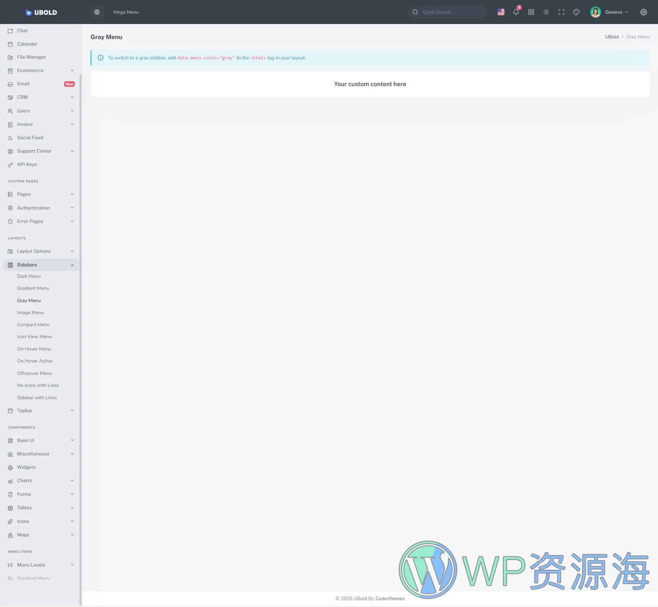Click the UBold breadcrumb link
This screenshot has width=658, height=607.
pyautogui.click(x=611, y=37)
